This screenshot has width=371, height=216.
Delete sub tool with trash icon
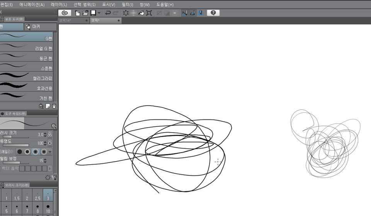pyautogui.click(x=54, y=106)
